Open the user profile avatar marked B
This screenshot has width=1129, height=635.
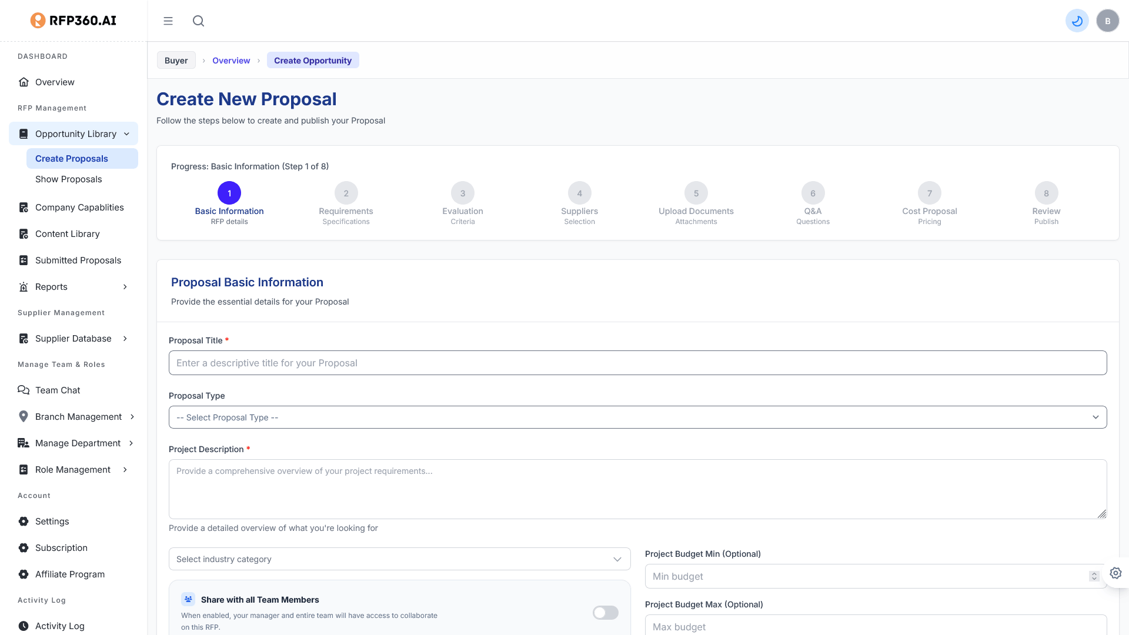click(x=1108, y=20)
